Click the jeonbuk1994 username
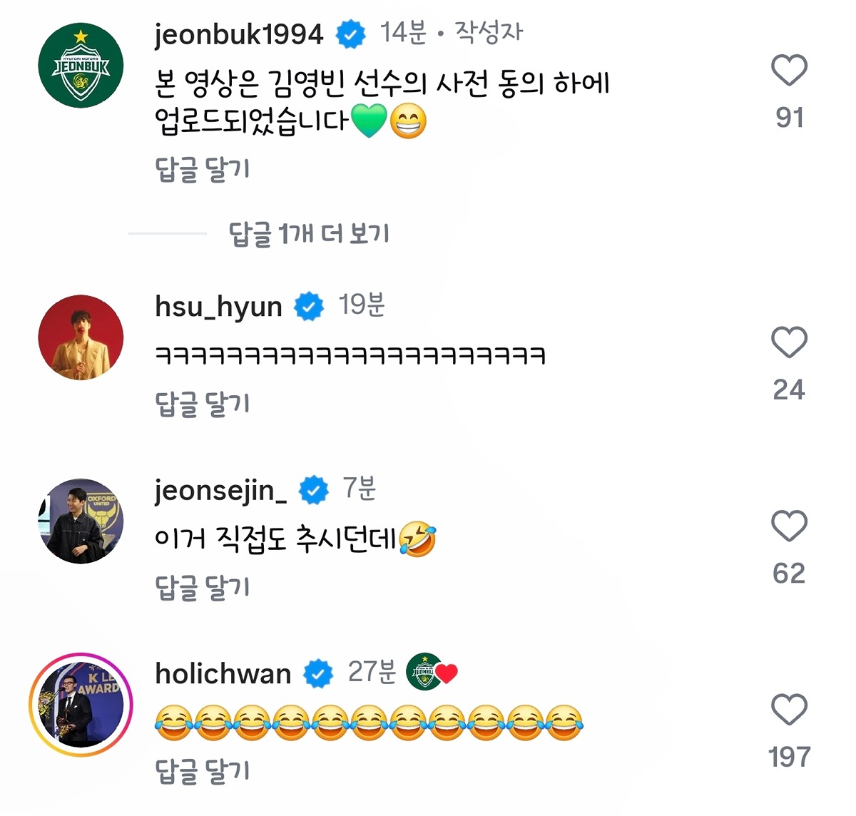Image resolution: width=856 pixels, height=816 pixels. [239, 34]
